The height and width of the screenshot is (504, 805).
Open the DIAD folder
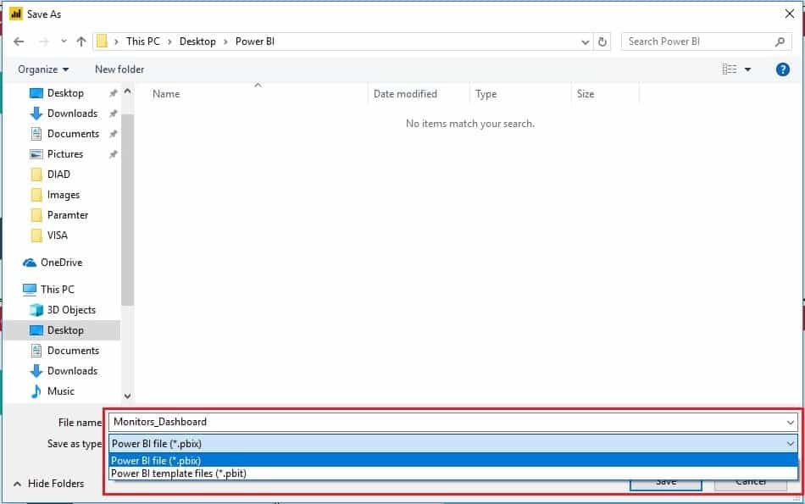(58, 174)
